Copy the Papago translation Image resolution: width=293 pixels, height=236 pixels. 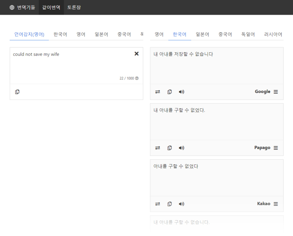coord(170,148)
